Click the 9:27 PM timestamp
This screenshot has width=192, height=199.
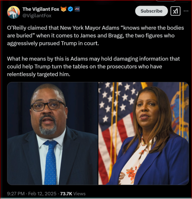pyautogui.click(x=16, y=194)
